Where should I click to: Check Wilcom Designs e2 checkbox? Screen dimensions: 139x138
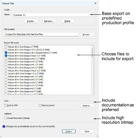(x=6, y=92)
